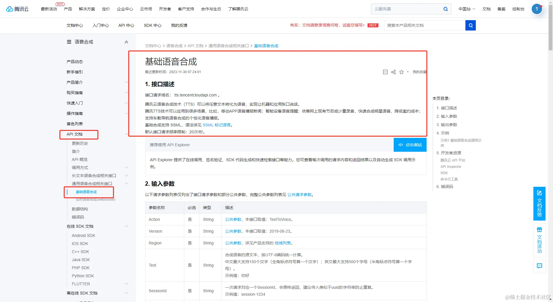This screenshot has height=302, width=553.
Task: Open the 我的反馈 tab
Action: (x=179, y=25)
